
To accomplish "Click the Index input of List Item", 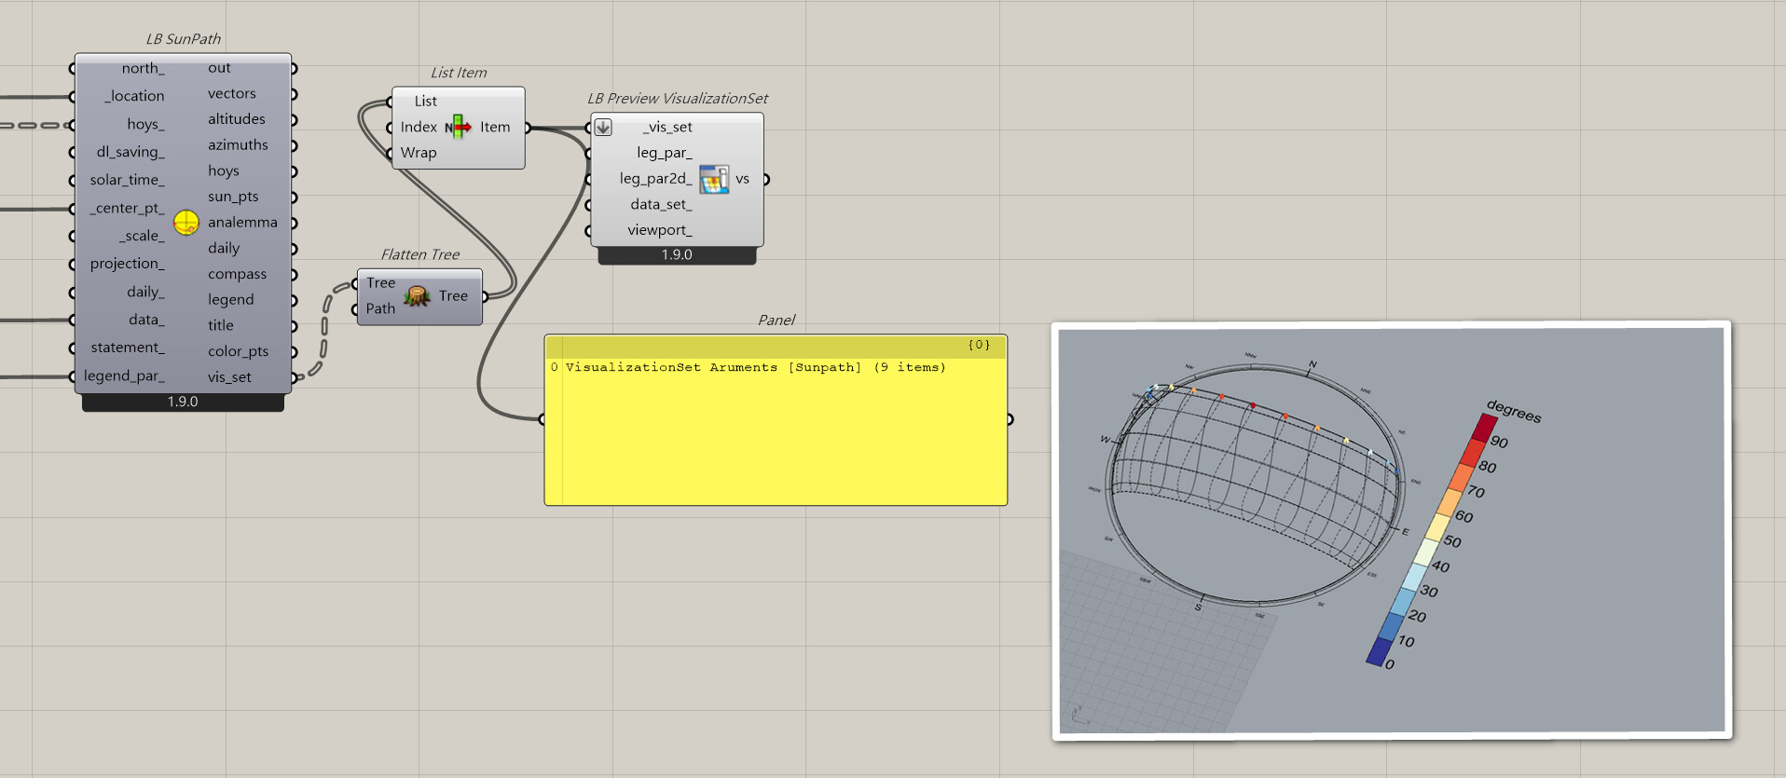I will (418, 128).
